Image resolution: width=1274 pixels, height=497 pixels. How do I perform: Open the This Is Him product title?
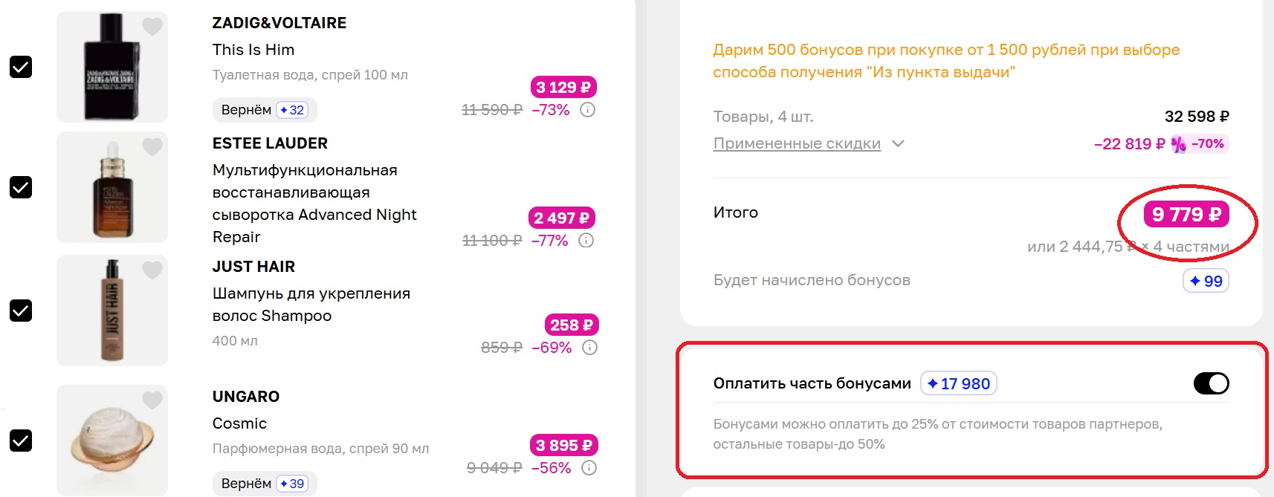(x=253, y=50)
